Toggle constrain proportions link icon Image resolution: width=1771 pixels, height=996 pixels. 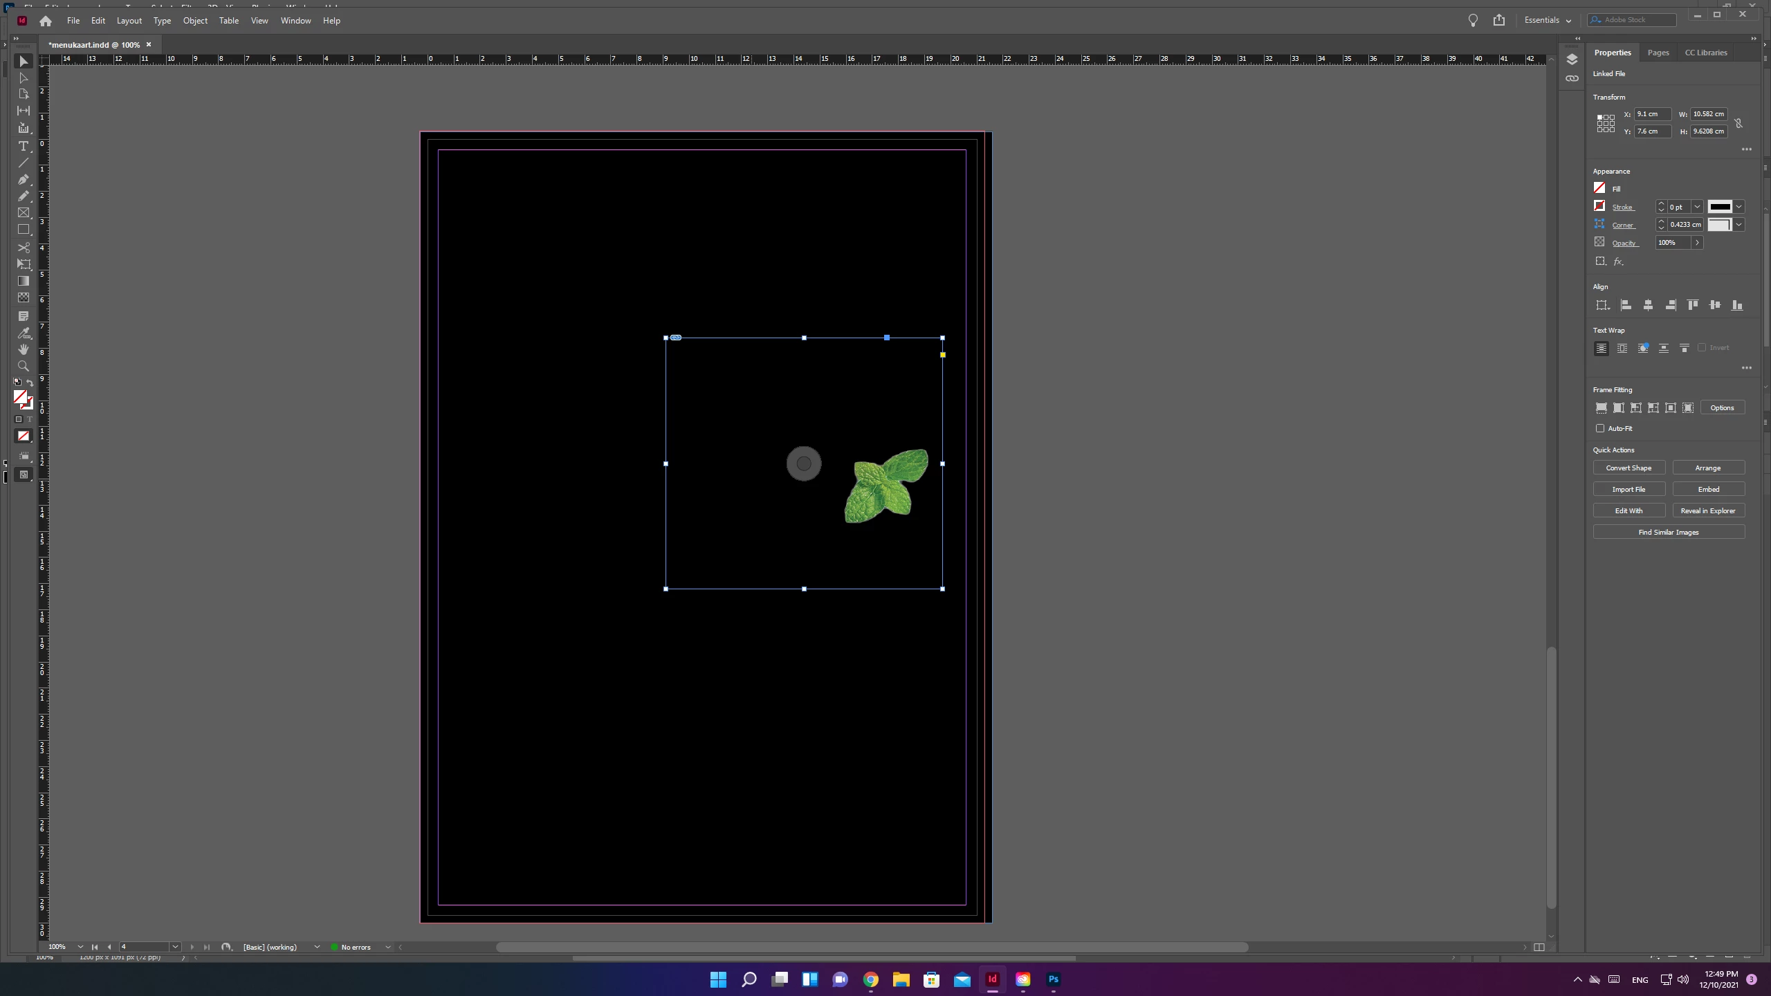click(x=1738, y=123)
